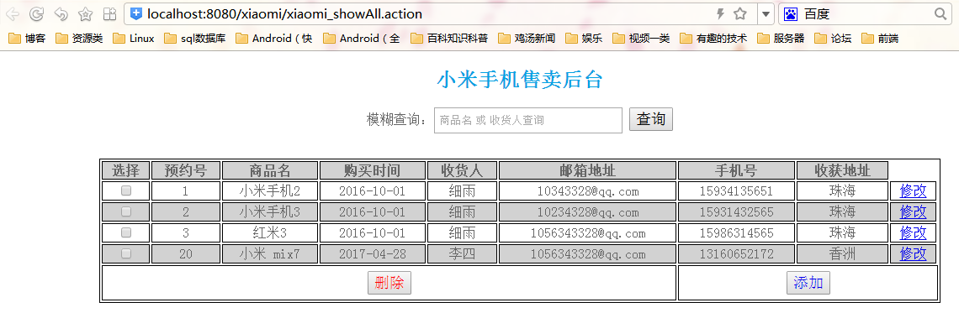Click the undo closed tab icon
This screenshot has width=959, height=313.
tap(61, 13)
